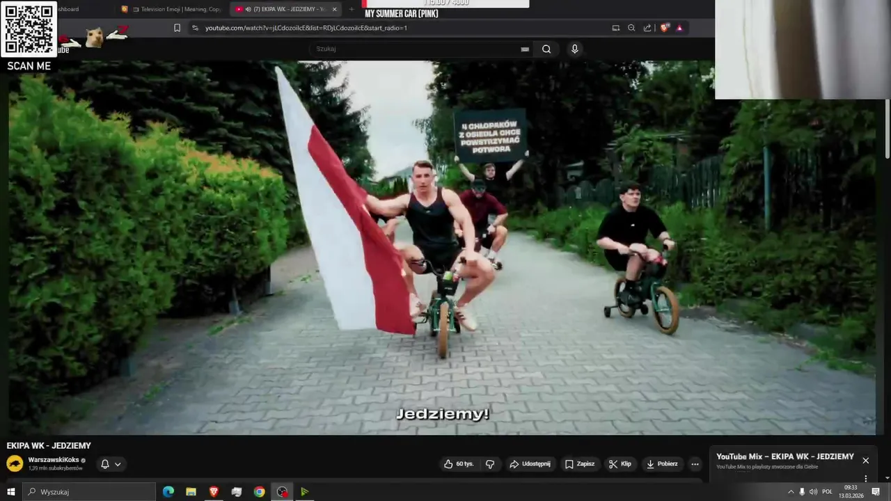The image size is (891, 501).
Task: Click the green arrow app in taskbar
Action: [305, 492]
